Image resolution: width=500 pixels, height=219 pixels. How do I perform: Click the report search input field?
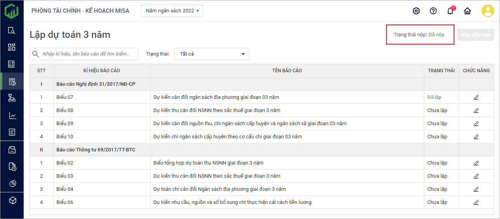point(88,54)
